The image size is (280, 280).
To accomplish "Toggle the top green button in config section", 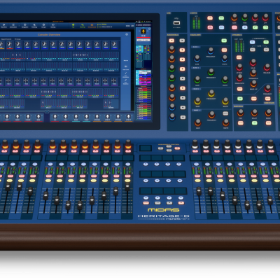I will 221,18.
